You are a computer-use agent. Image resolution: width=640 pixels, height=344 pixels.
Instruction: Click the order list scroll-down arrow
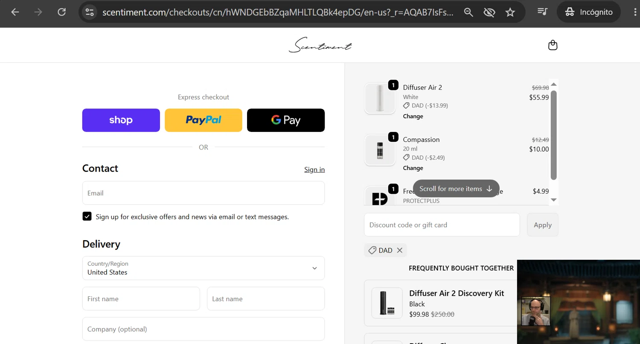click(x=553, y=200)
